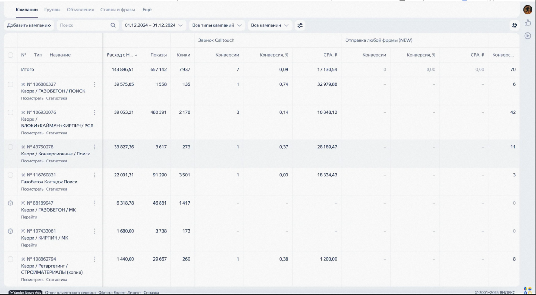This screenshot has height=295, width=536.
Task: Click question mark icon for campaign 107433061
Action: click(11, 231)
